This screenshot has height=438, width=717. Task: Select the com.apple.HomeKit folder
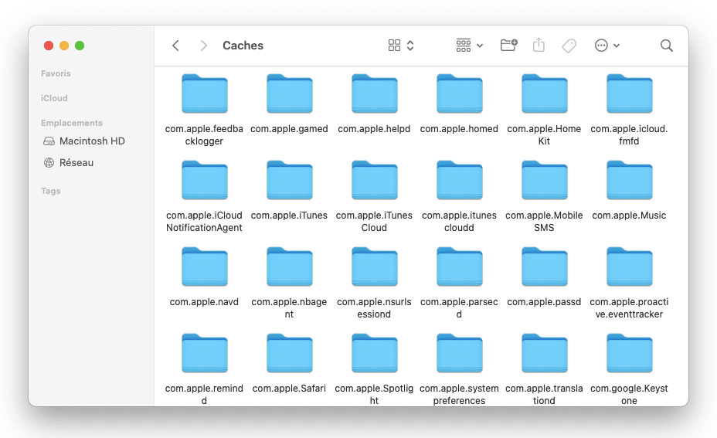(x=544, y=94)
